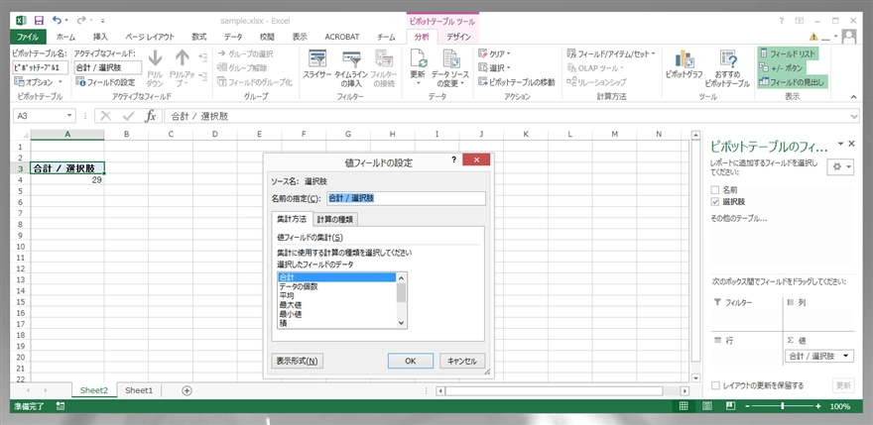Select column B header

(127, 134)
